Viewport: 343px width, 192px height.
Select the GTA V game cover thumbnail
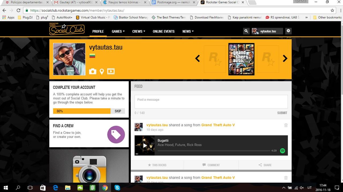pos(241,59)
